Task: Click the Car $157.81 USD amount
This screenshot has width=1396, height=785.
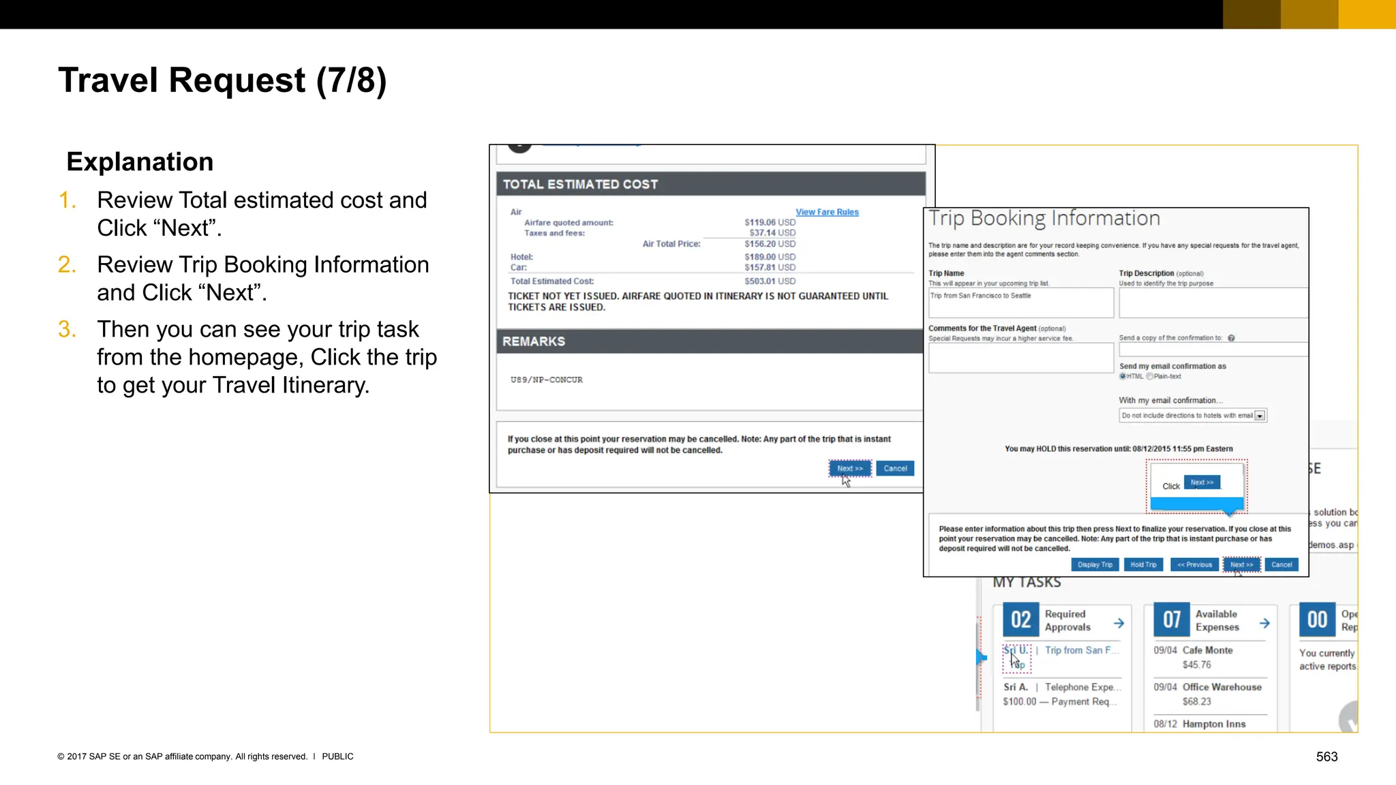Action: tap(770, 267)
